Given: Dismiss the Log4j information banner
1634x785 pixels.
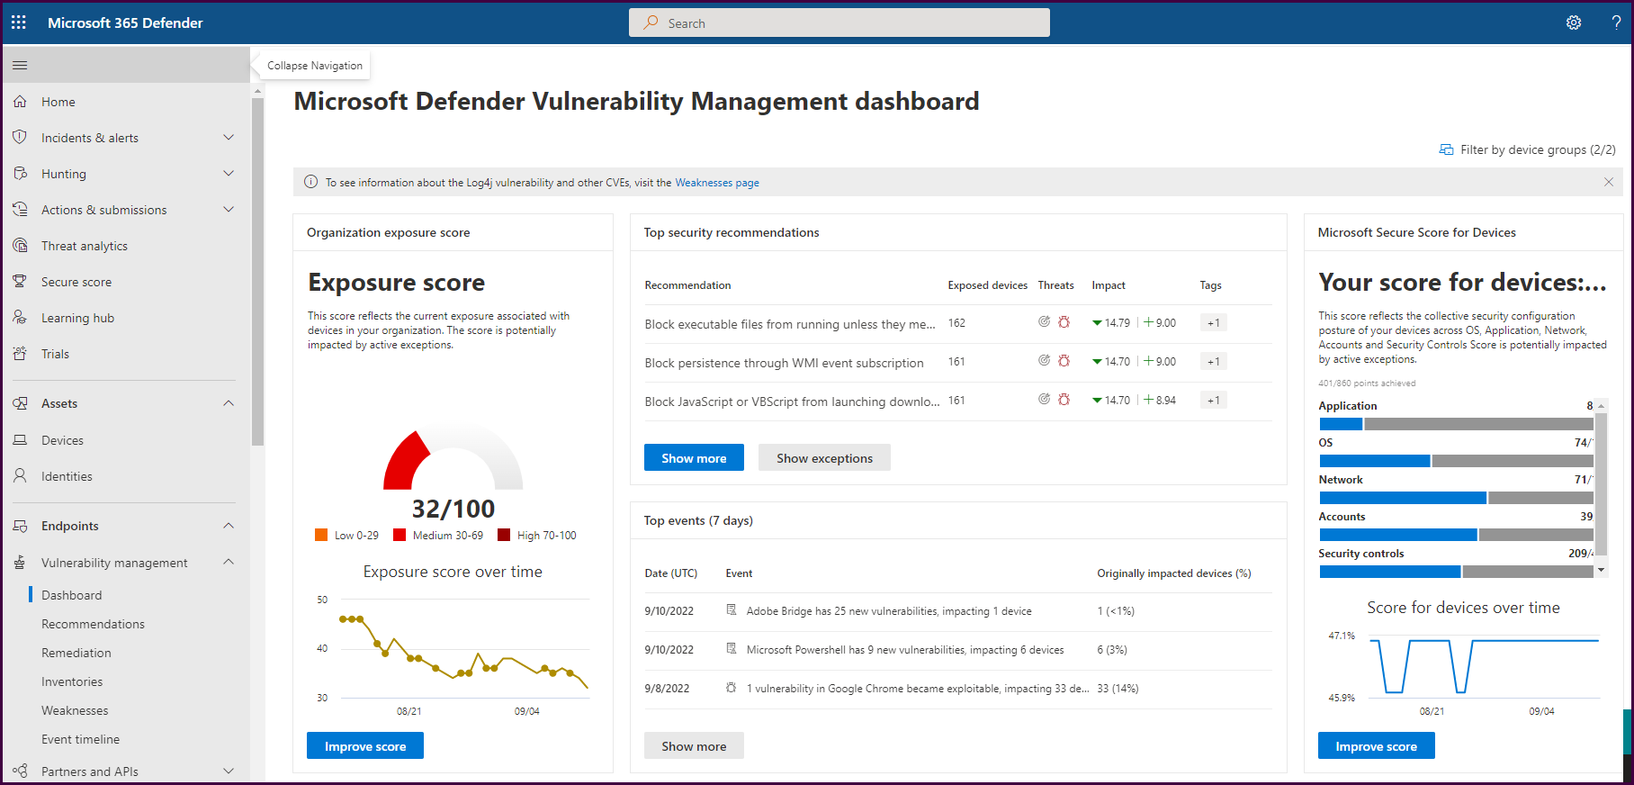Looking at the screenshot, I should coord(1608,182).
